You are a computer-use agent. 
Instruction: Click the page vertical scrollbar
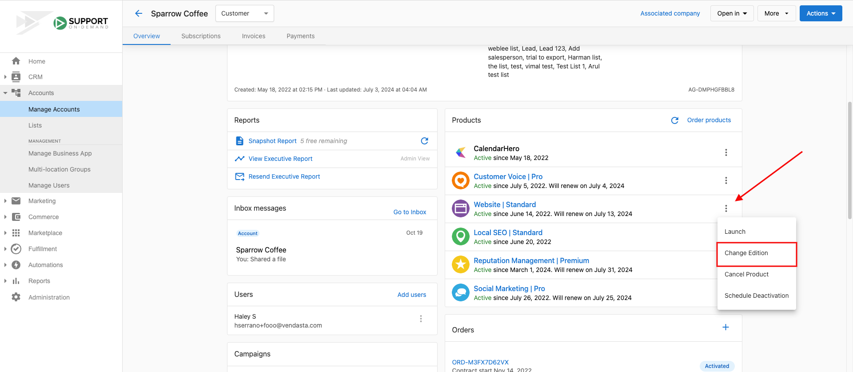(850, 160)
